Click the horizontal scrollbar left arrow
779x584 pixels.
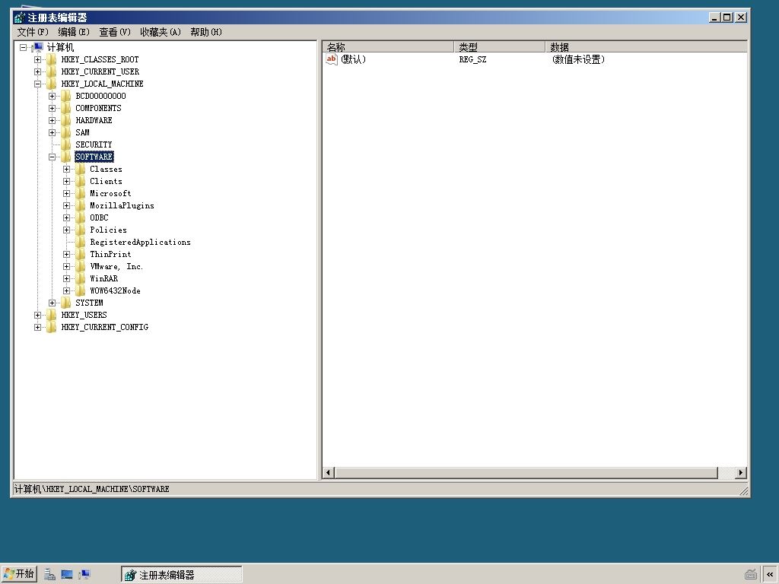click(x=328, y=473)
